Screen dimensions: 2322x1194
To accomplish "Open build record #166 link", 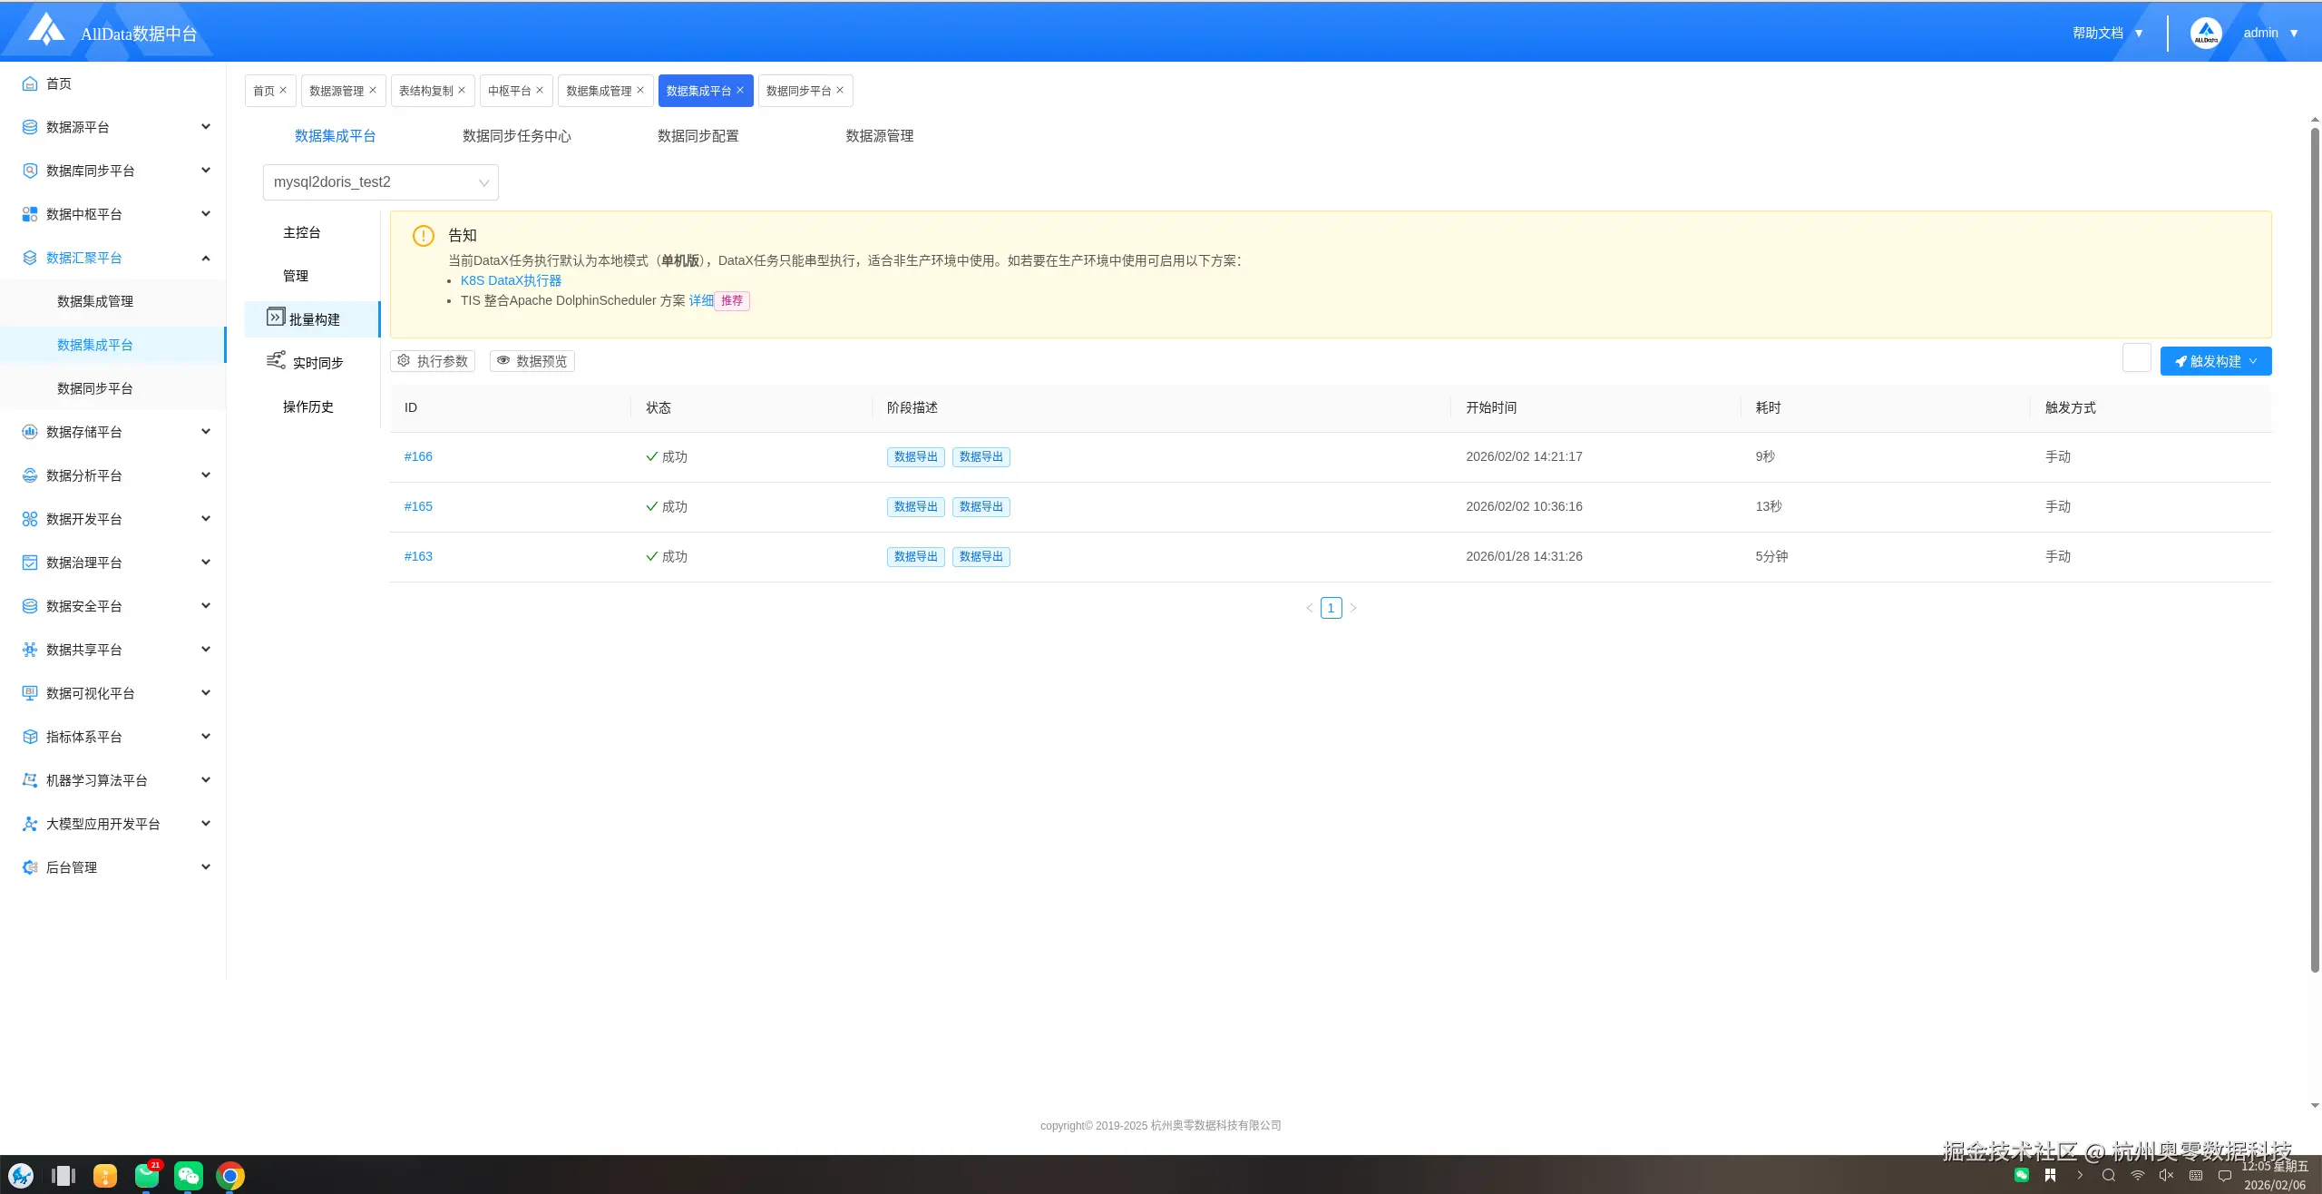I will 418,456.
